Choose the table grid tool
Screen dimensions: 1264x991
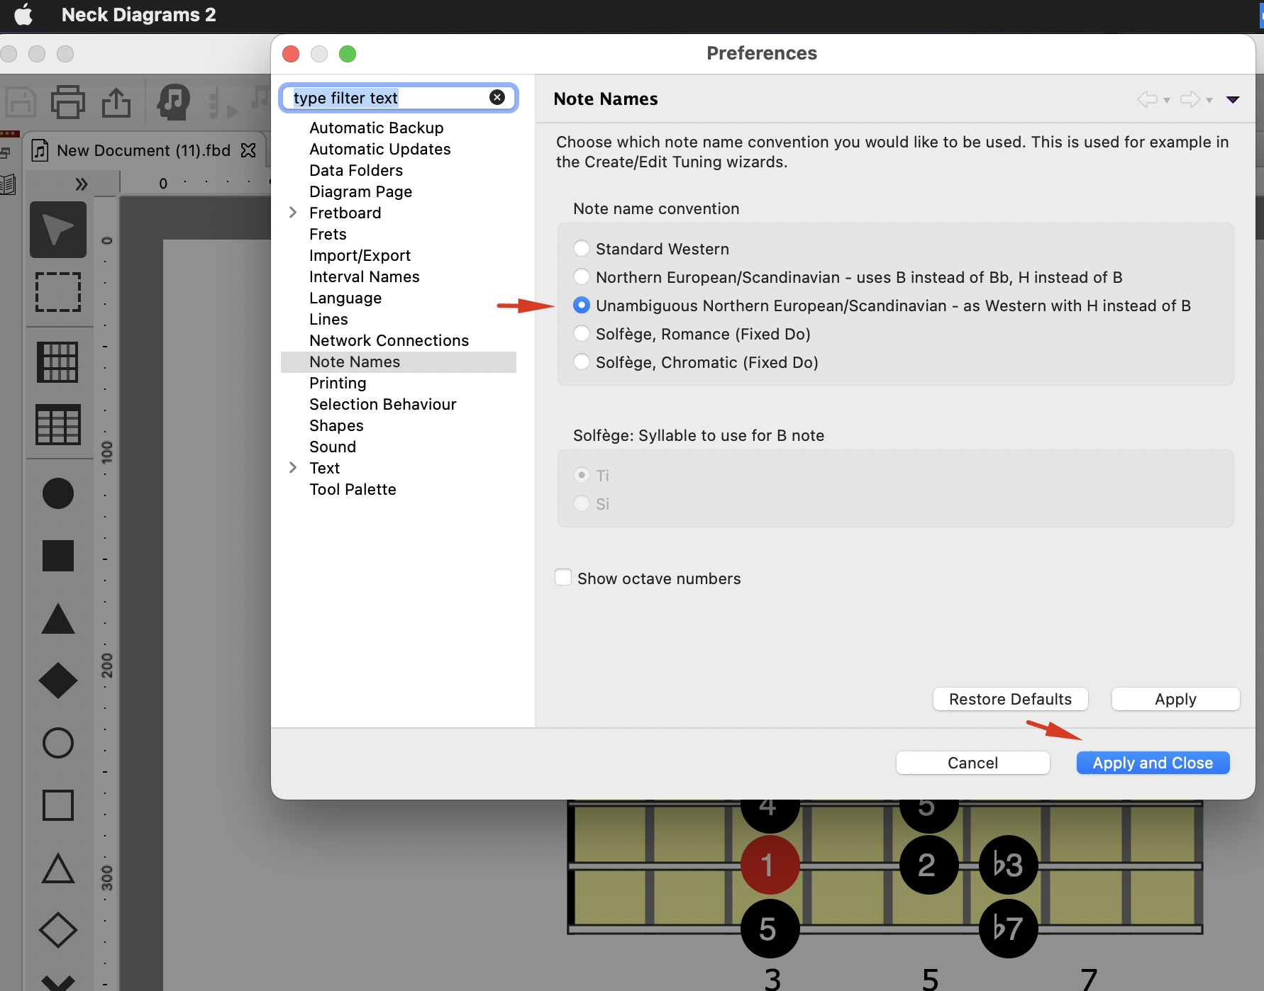58,425
